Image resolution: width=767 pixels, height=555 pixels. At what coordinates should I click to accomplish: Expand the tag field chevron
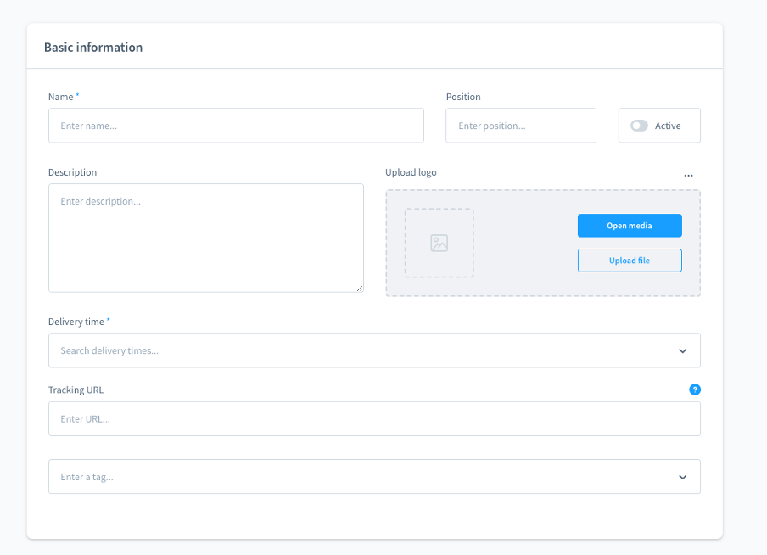coord(683,477)
